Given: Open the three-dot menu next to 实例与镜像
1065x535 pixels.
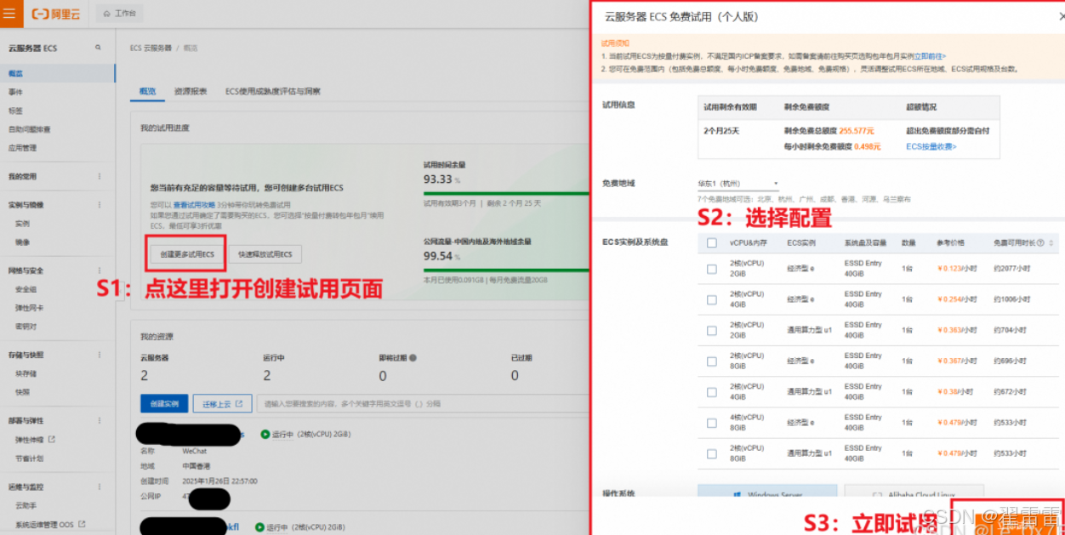Looking at the screenshot, I should (x=99, y=205).
